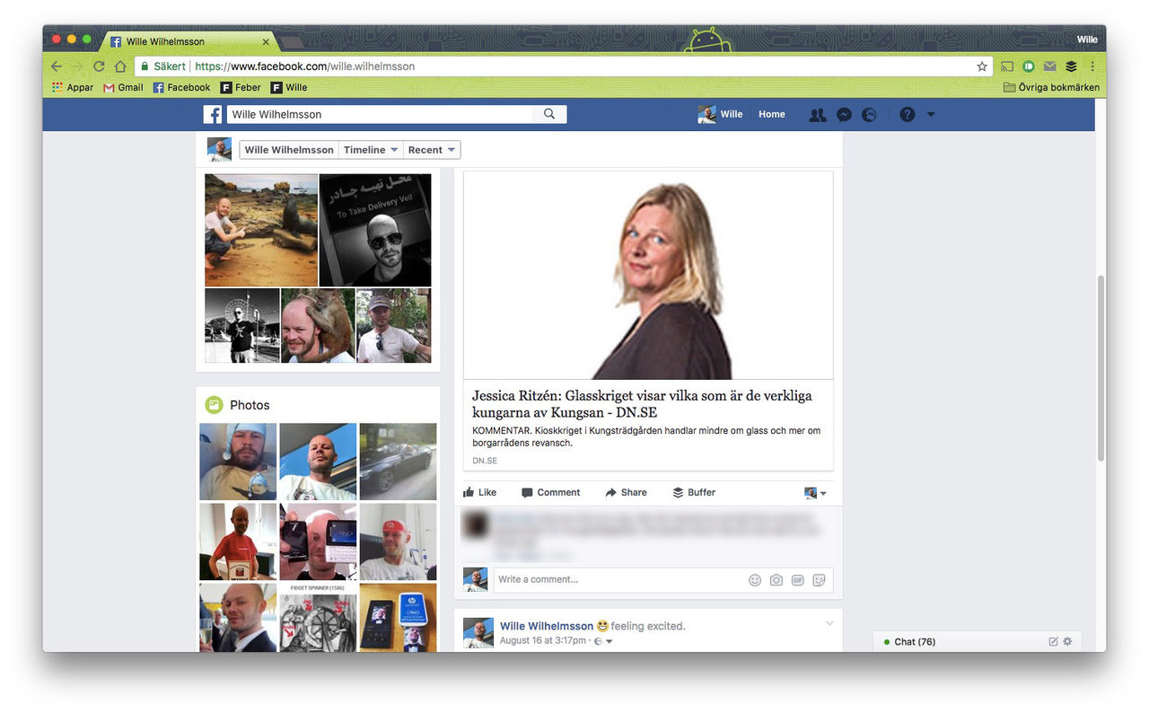The width and height of the screenshot is (1149, 713).
Task: Open the red cap selfie photo thumbnail
Action: click(x=398, y=541)
